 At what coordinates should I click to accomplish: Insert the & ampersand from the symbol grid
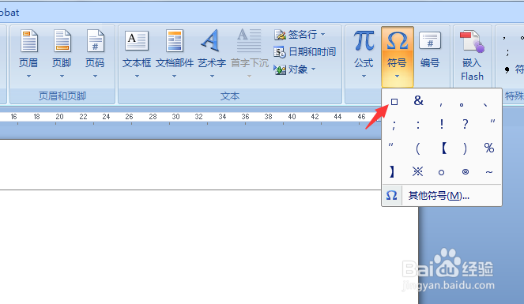[418, 100]
